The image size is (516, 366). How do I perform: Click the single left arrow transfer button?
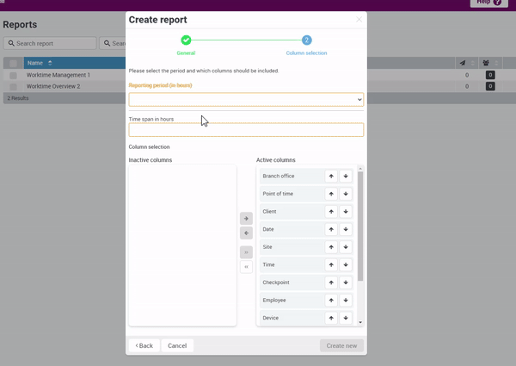246,233
